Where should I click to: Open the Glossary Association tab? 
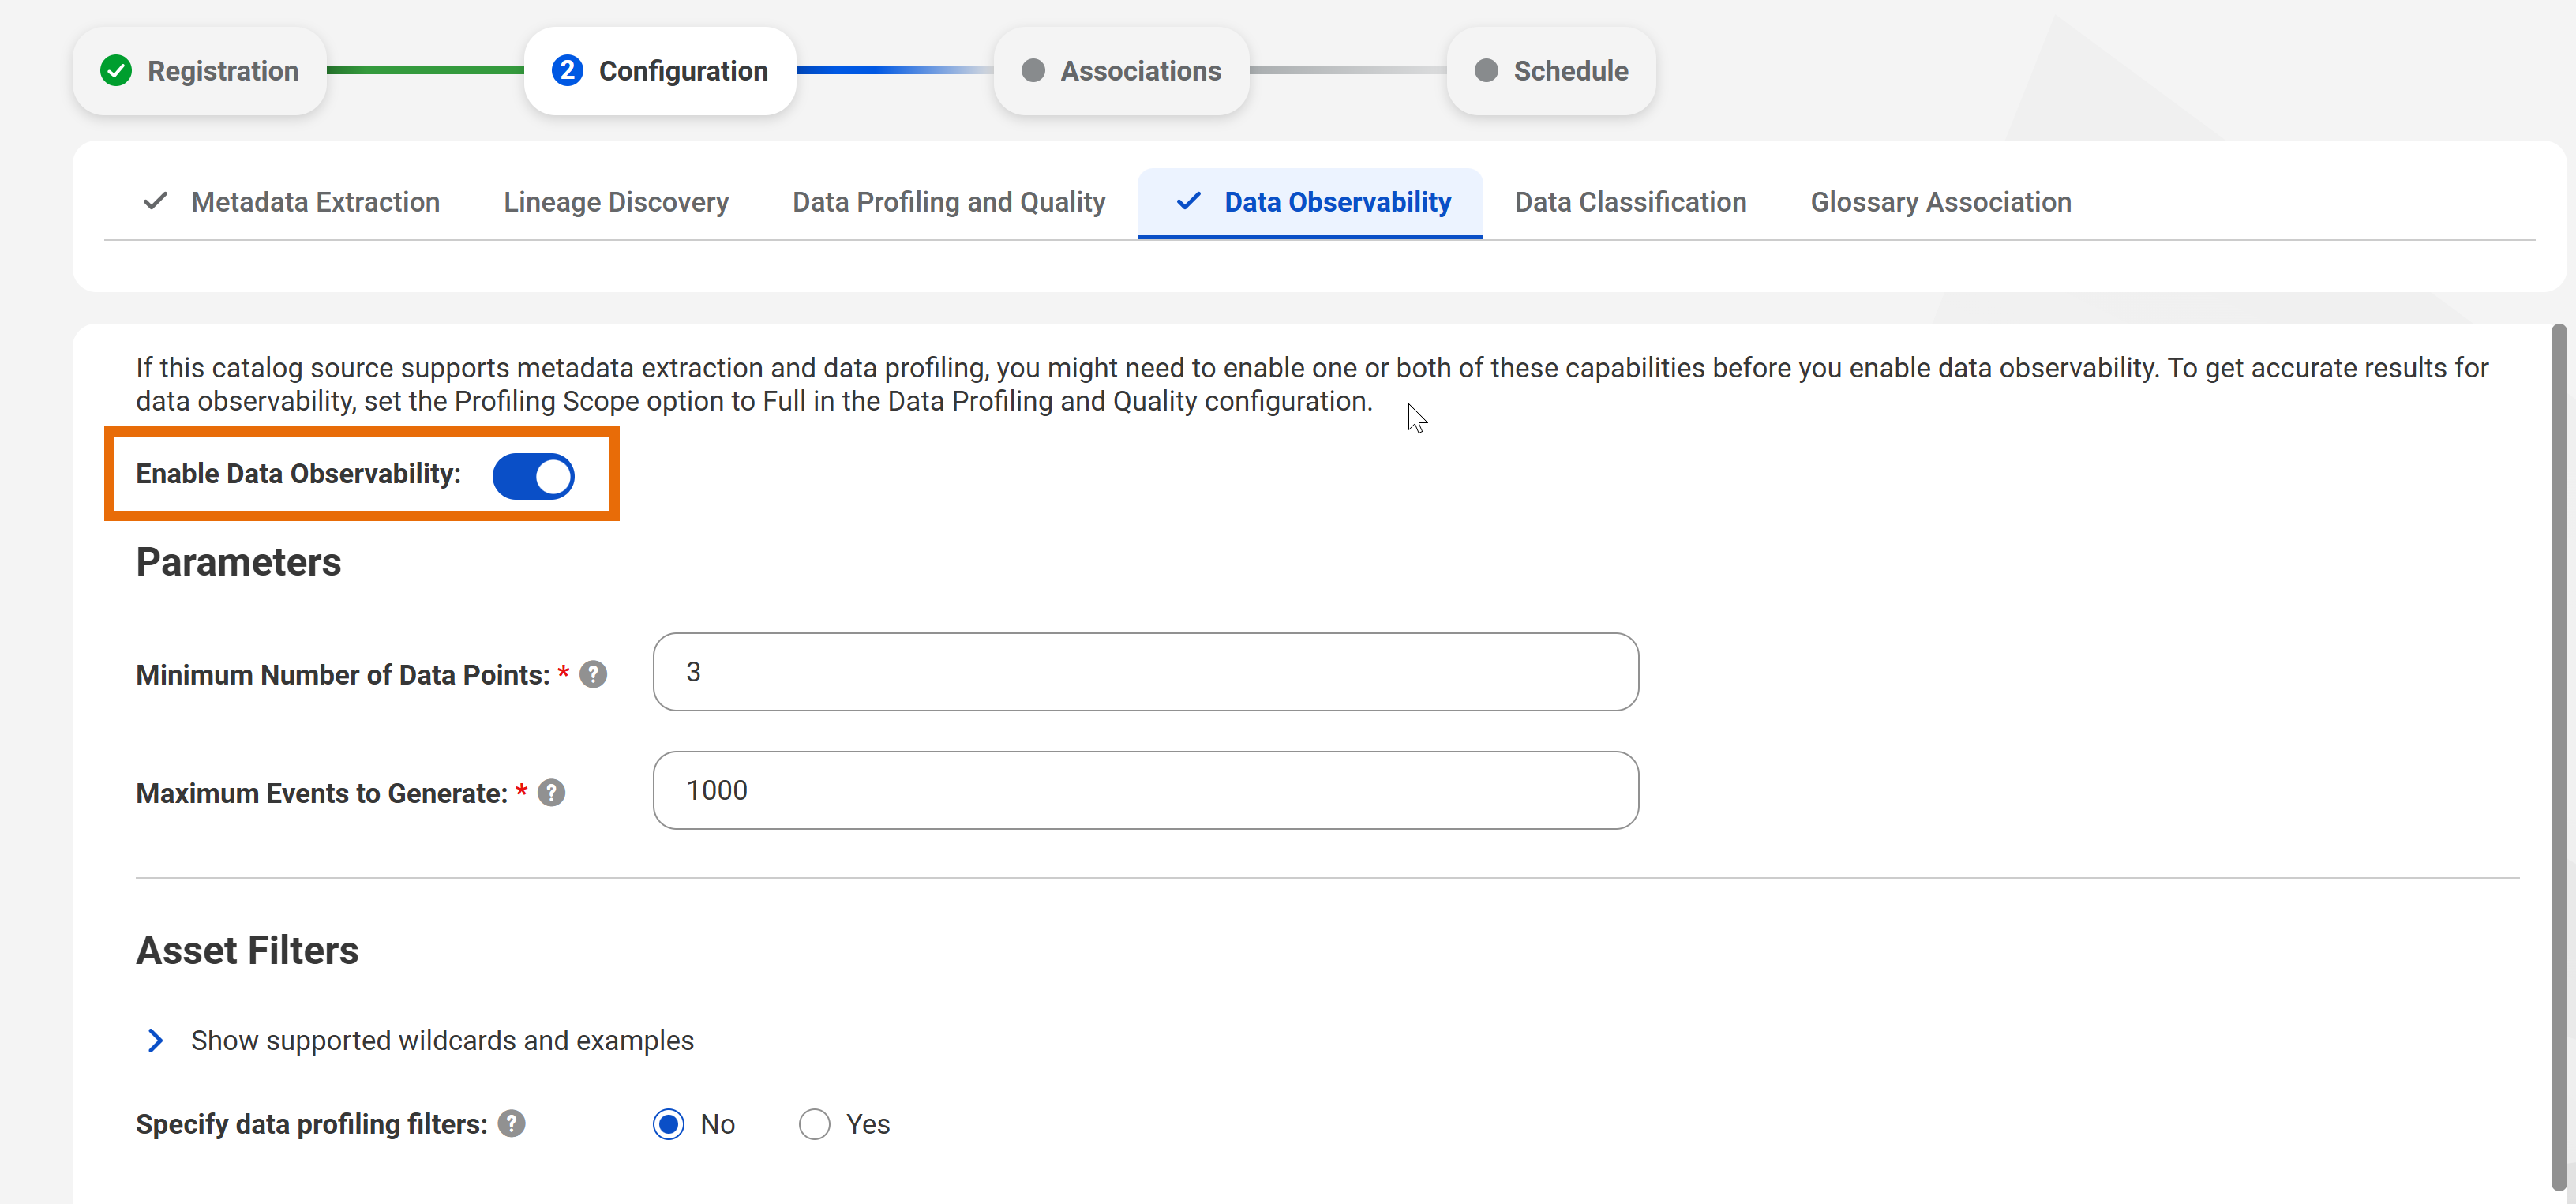click(1940, 202)
